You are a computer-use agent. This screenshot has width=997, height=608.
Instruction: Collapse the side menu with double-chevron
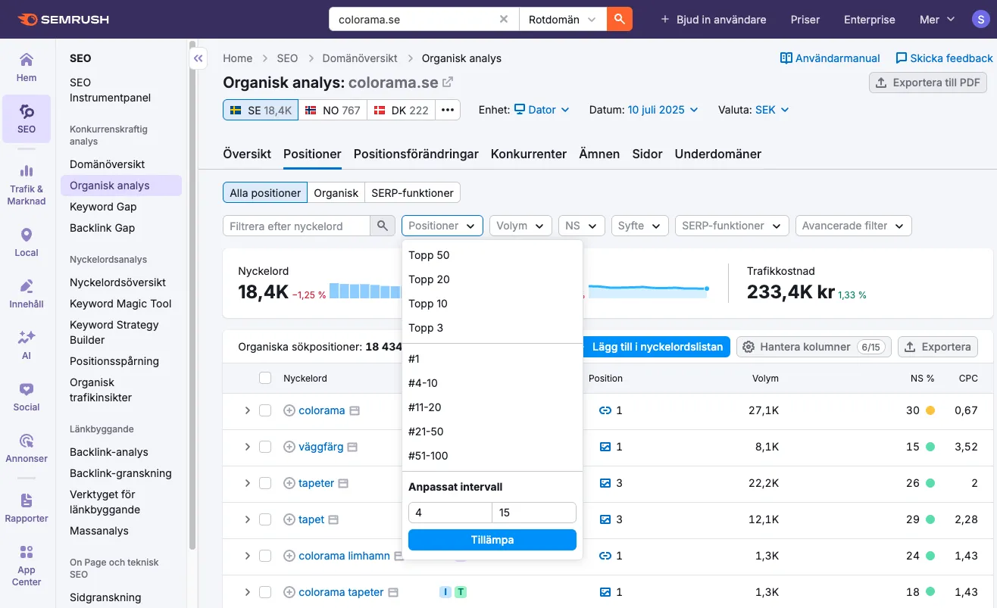(x=198, y=58)
